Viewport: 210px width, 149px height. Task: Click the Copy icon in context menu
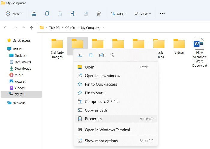pyautogui.click(x=91, y=55)
